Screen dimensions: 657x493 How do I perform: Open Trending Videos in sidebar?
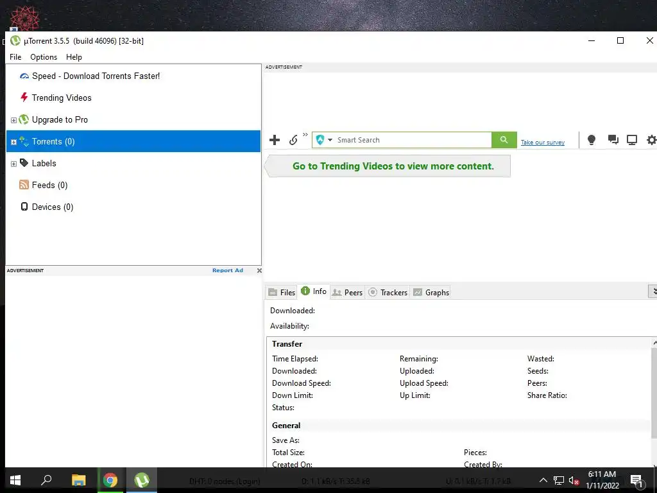62,98
